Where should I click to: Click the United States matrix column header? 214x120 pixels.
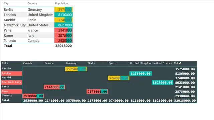162,63
